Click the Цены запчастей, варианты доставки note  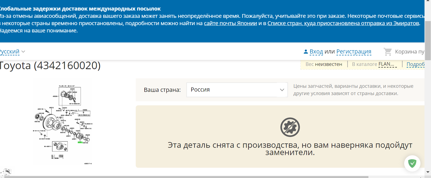click(353, 90)
